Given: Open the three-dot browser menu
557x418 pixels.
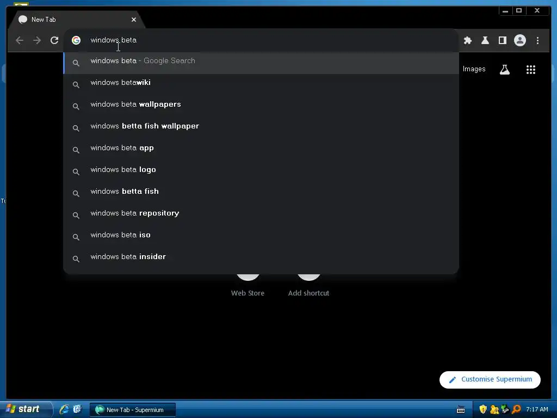Looking at the screenshot, I should tap(537, 40).
